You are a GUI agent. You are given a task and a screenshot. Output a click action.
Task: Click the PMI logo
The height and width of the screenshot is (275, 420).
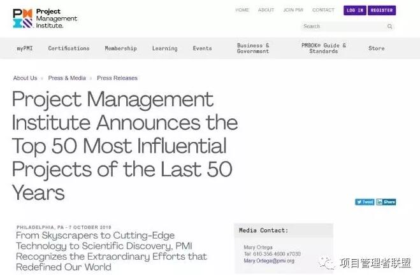click(45, 18)
